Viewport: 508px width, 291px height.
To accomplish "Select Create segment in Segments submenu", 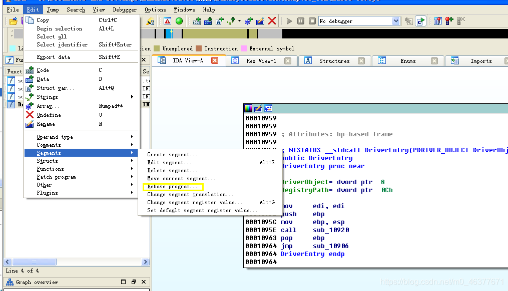I will click(x=211, y=155).
